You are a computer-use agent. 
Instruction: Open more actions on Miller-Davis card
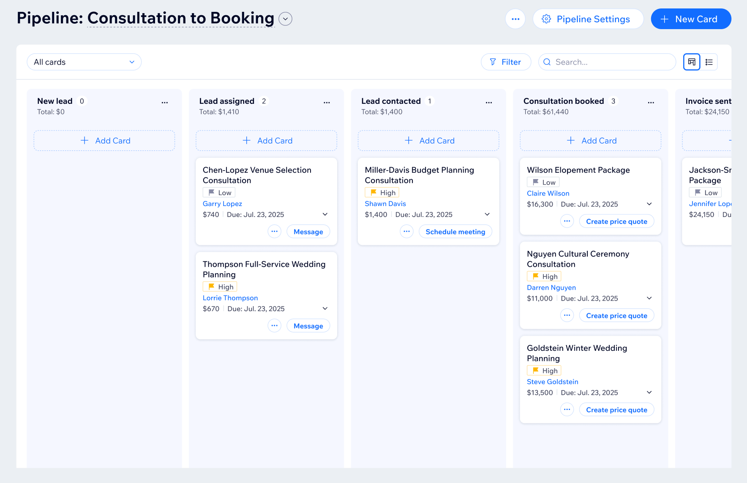406,231
